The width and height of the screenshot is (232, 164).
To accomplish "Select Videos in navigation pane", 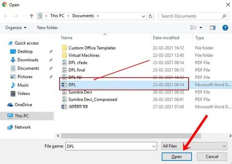I will coord(20,94).
